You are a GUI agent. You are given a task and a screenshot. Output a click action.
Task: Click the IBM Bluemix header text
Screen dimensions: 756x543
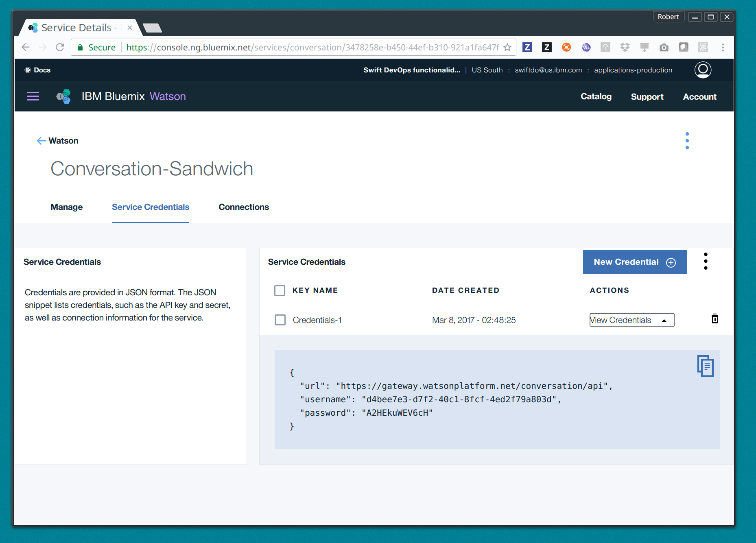[113, 96]
